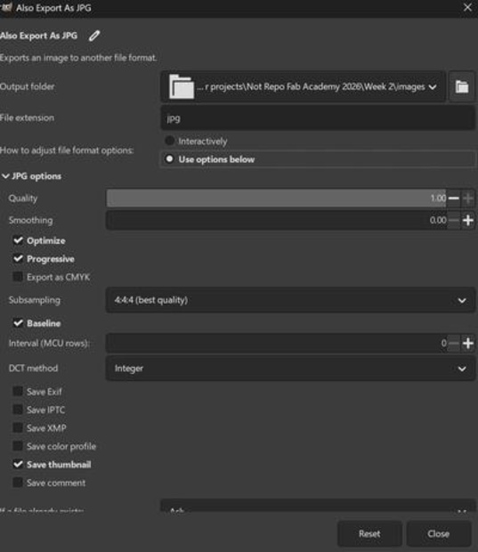The image size is (478, 552).
Task: Click the folder icon inside output folder field
Action: [x=182, y=86]
